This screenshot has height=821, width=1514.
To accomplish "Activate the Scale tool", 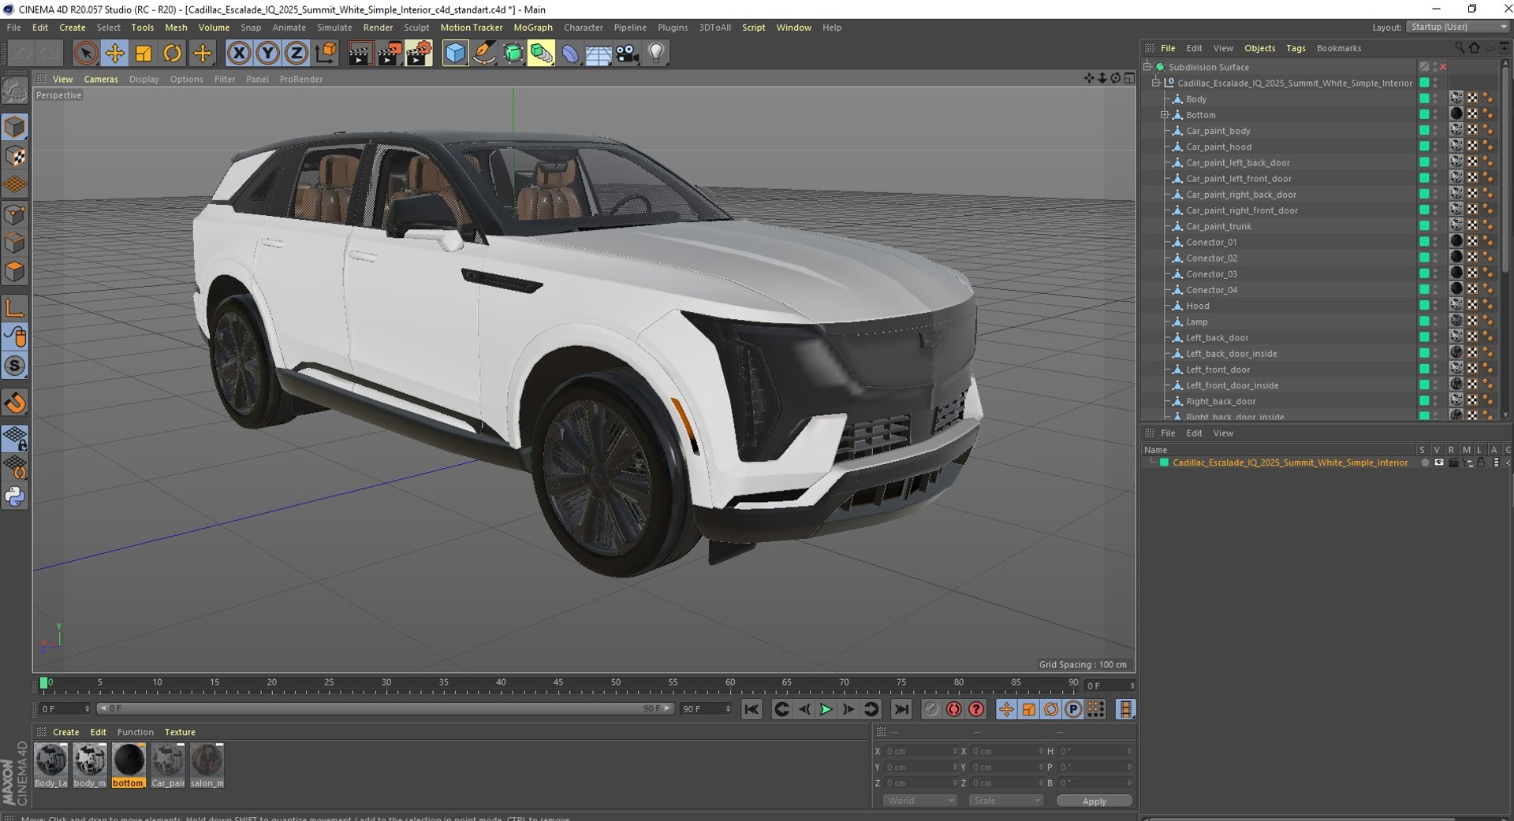I will tap(144, 54).
